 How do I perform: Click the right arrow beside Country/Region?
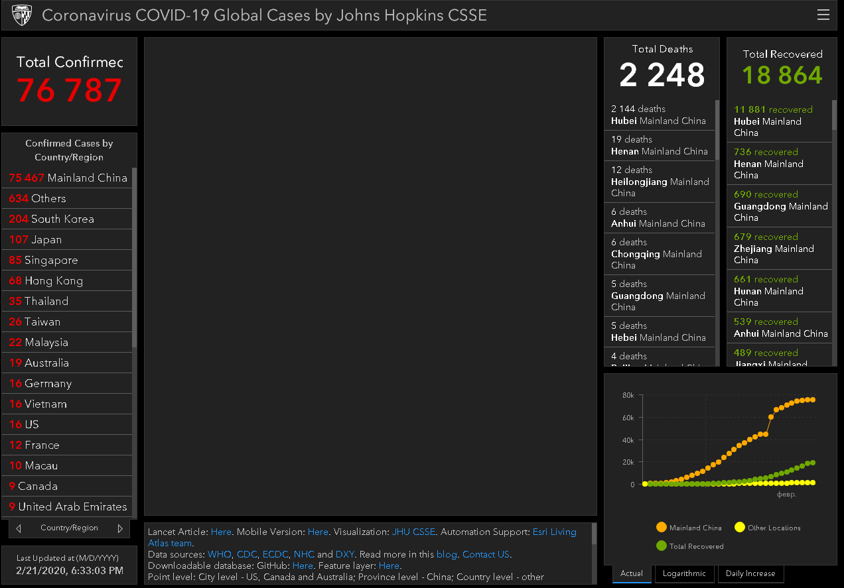120,528
